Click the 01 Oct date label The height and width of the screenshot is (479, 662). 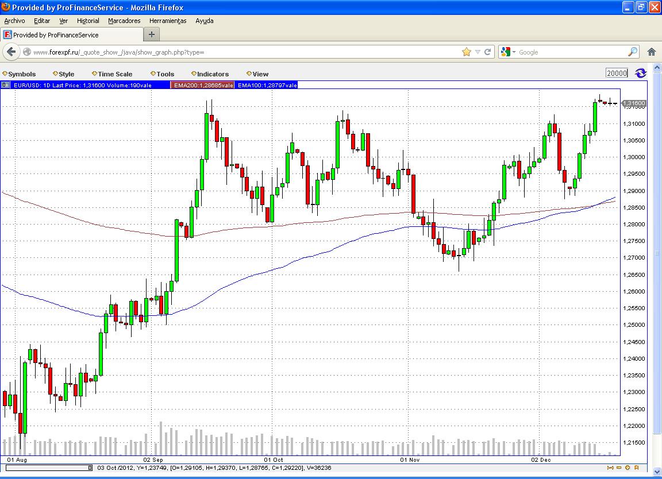(x=273, y=459)
